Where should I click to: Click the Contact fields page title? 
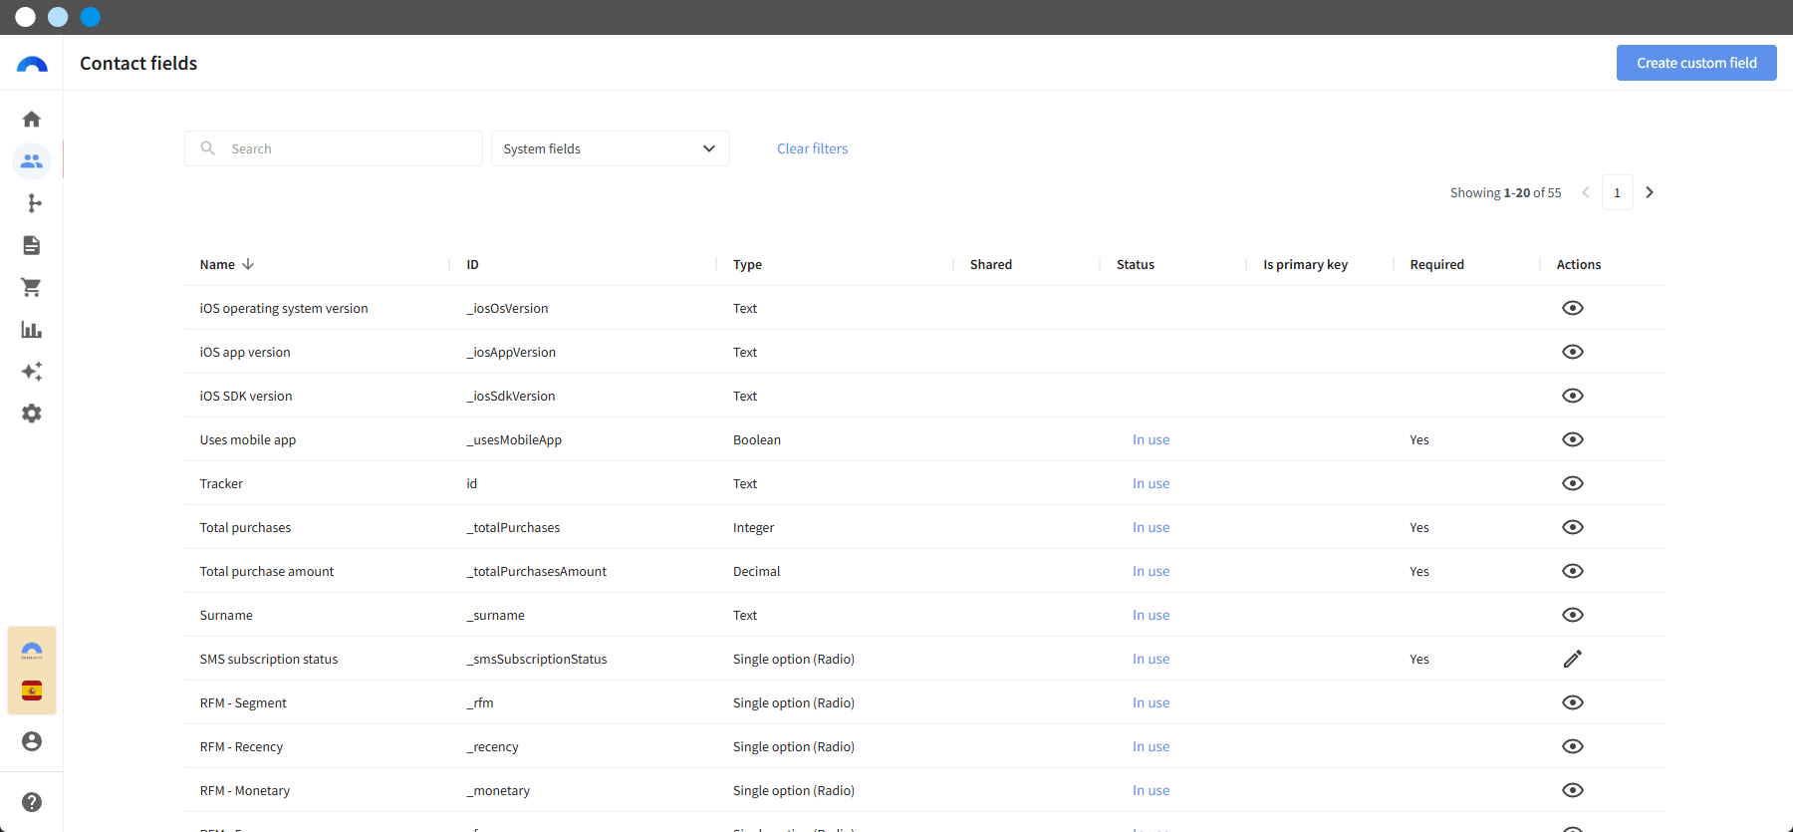[x=138, y=63]
